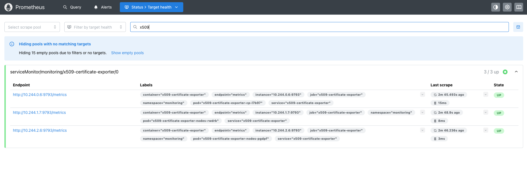Open the Alerts page
This screenshot has height=173, width=527.
tap(103, 7)
